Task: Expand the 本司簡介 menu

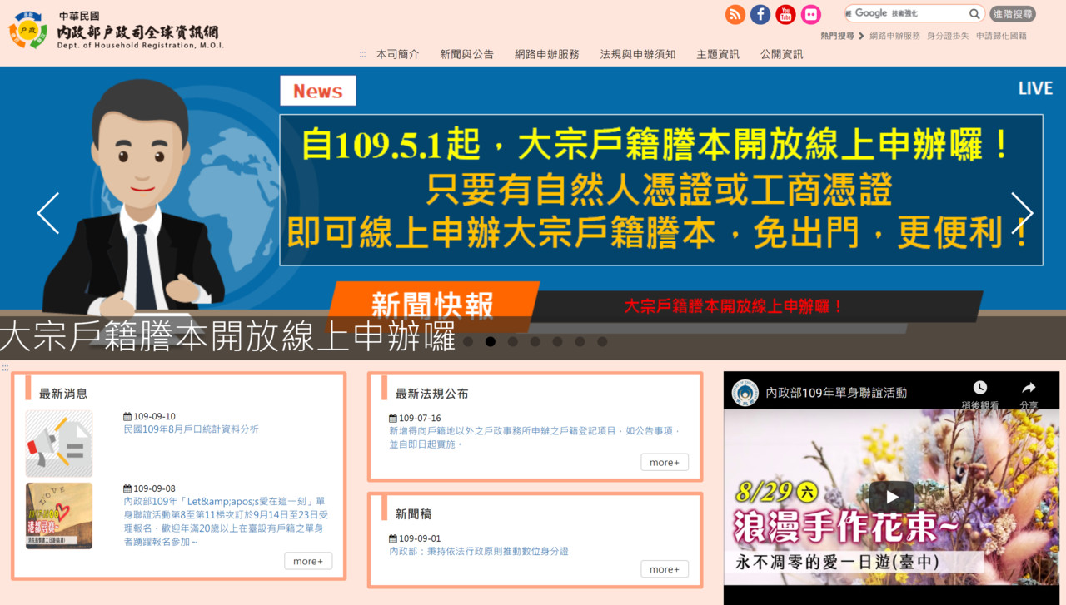Action: (397, 54)
